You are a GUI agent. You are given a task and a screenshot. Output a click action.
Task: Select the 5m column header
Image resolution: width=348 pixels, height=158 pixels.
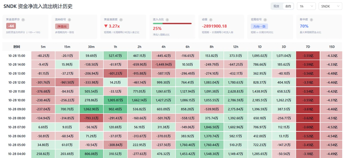coord(43,47)
